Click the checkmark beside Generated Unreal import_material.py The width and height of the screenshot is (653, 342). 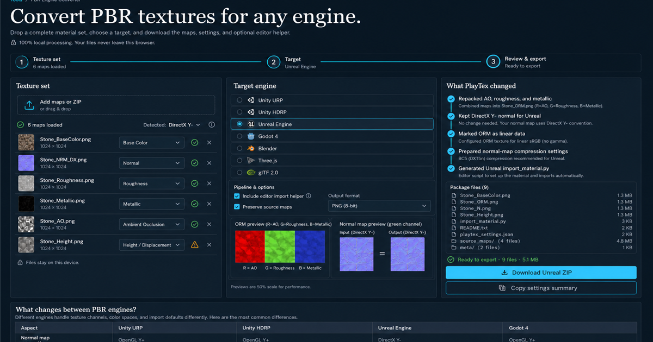[x=451, y=169]
